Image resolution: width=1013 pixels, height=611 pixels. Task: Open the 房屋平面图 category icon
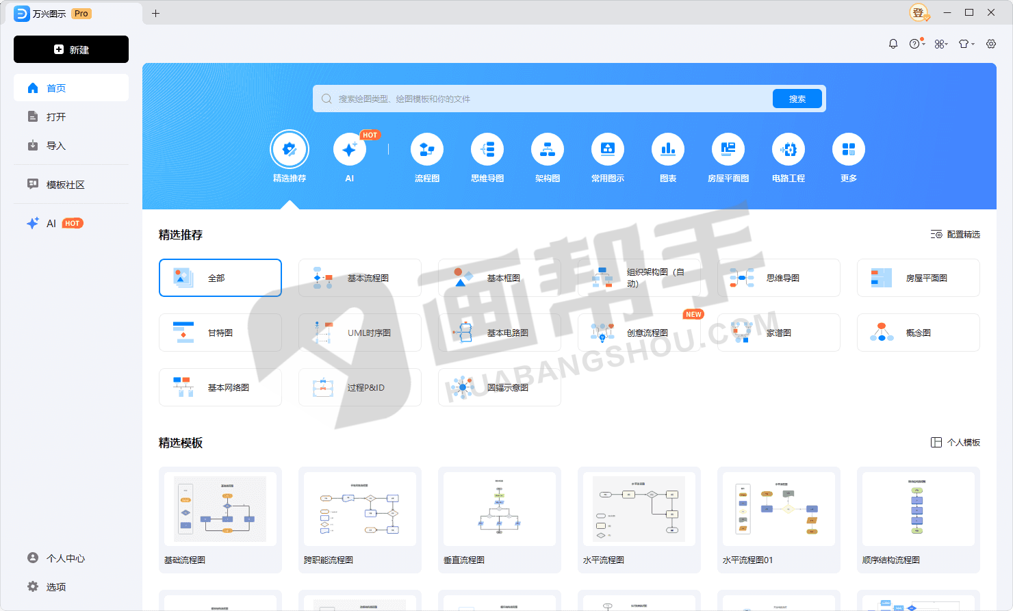(728, 149)
